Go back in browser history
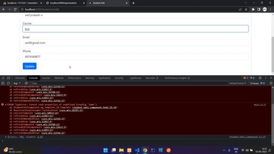274x154 pixels. click(x=4, y=9)
